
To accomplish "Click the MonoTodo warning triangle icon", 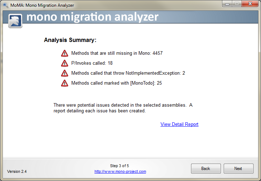I will tap(65, 83).
